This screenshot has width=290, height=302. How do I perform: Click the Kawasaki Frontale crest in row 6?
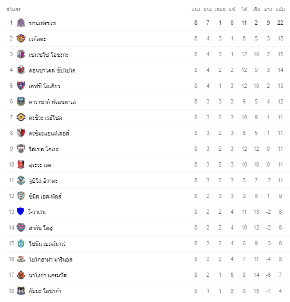point(21,101)
